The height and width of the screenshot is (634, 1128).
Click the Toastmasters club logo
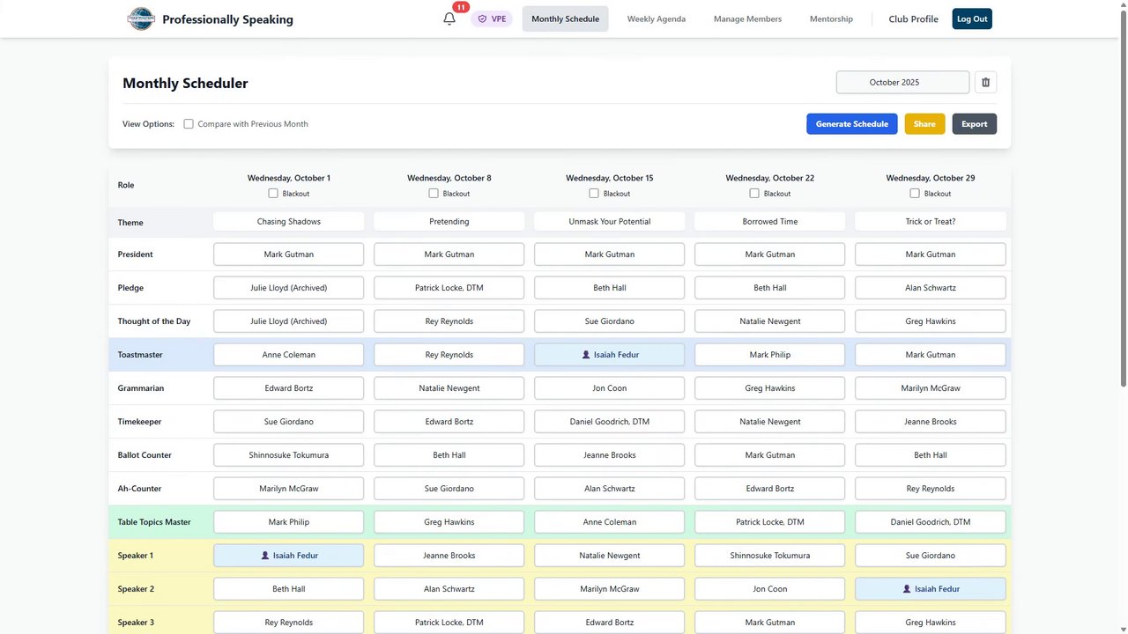click(141, 18)
